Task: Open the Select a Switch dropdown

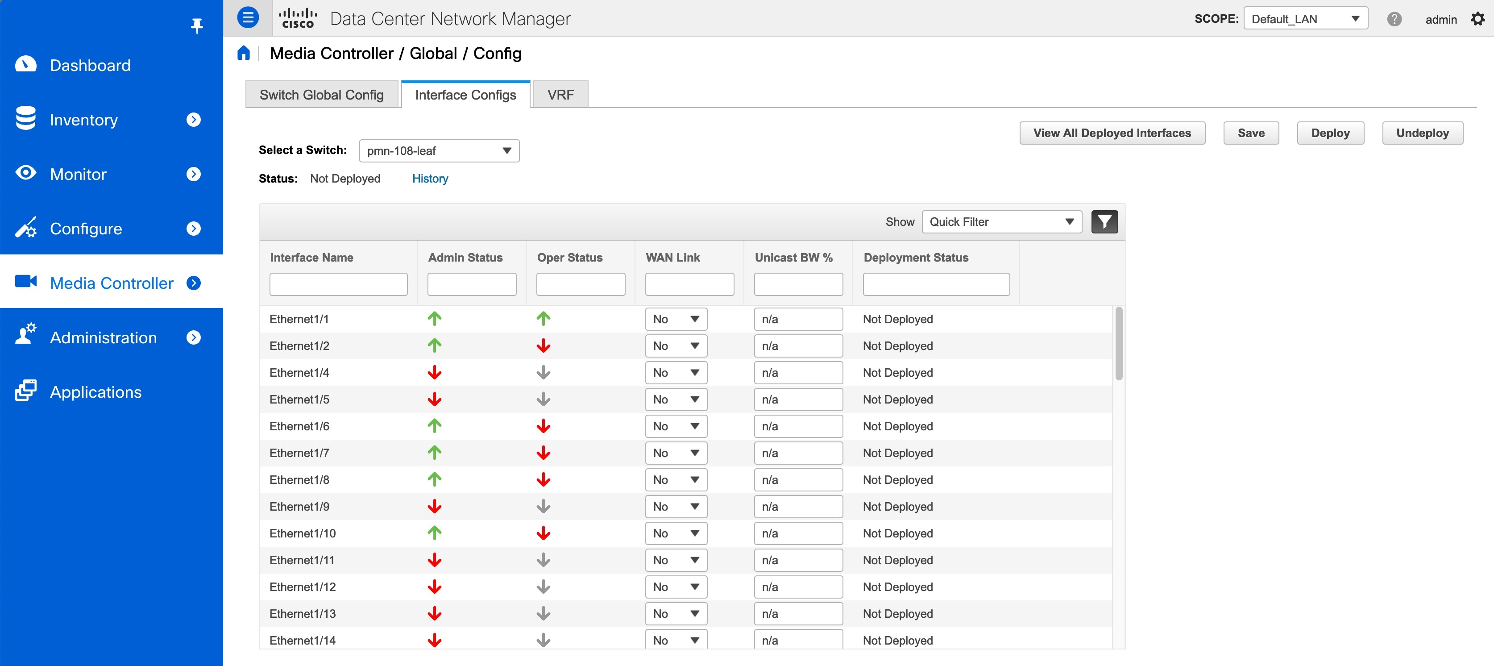Action: [439, 151]
